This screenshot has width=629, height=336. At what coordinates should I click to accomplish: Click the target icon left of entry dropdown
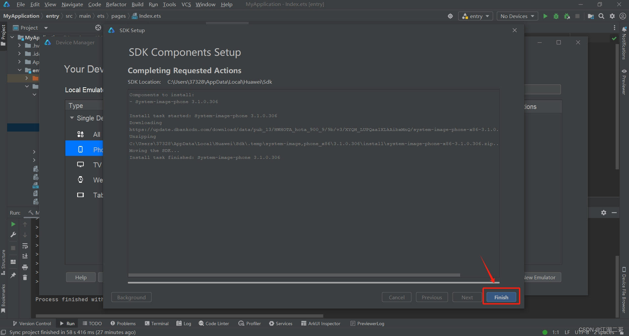450,16
